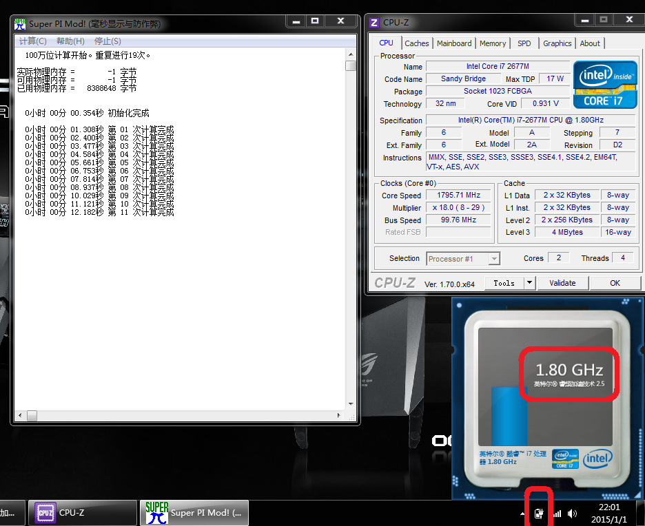645x526 pixels.
Task: Click the Name field Intel Core i7 2677M
Action: click(x=498, y=66)
